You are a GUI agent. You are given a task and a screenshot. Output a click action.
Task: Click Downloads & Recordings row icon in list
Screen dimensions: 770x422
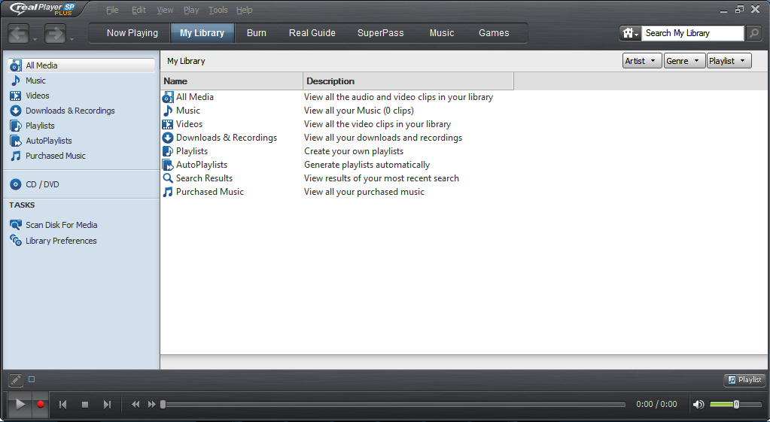pyautogui.click(x=168, y=138)
